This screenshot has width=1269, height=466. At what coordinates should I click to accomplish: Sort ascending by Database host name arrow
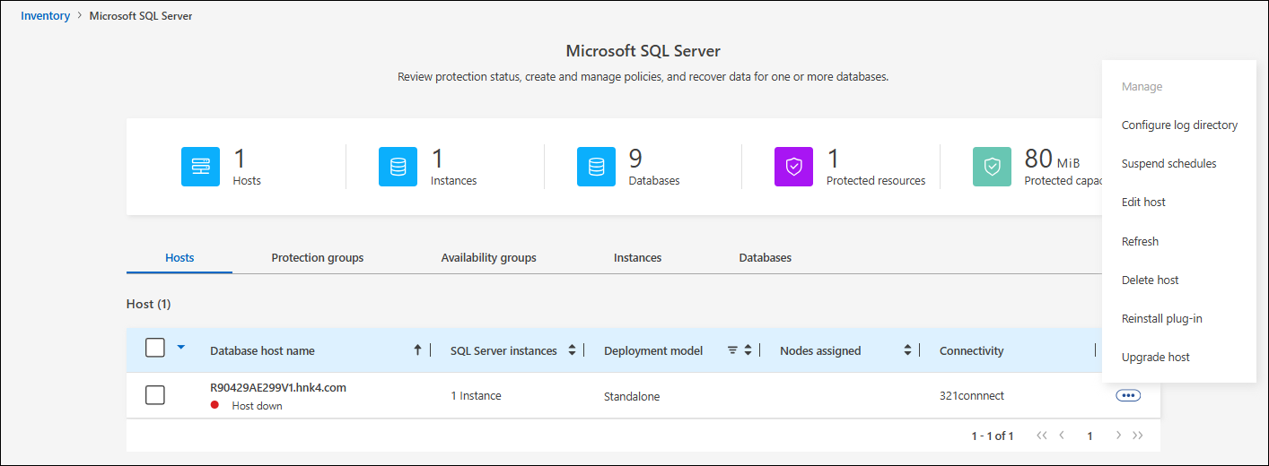[417, 350]
